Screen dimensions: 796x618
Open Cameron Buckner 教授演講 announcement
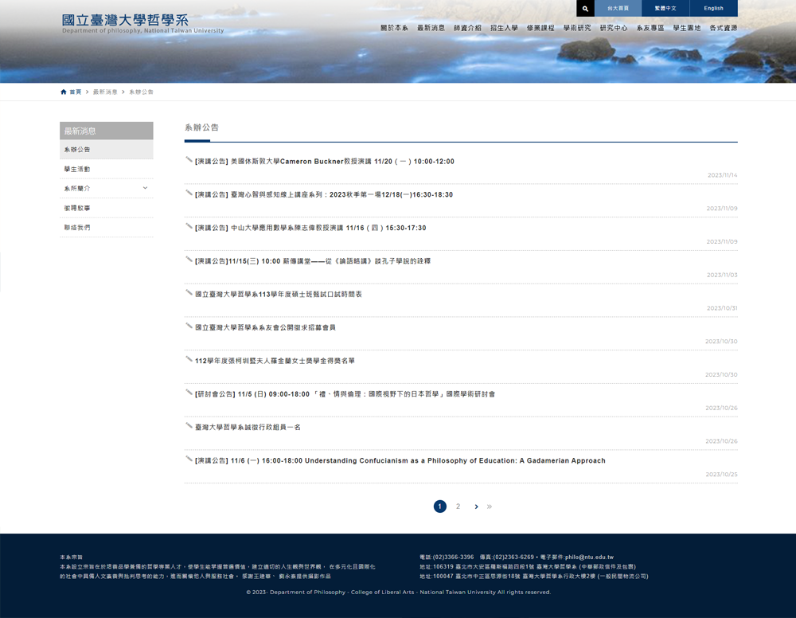(325, 162)
